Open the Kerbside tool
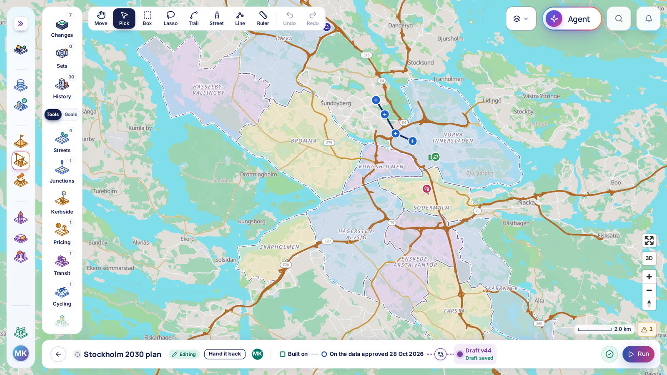This screenshot has height=375, width=667. (x=62, y=203)
